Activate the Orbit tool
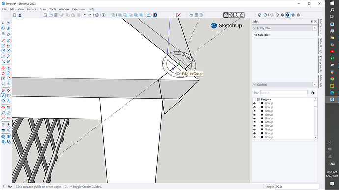Screen dimensions: 339x190 (3, 107)
